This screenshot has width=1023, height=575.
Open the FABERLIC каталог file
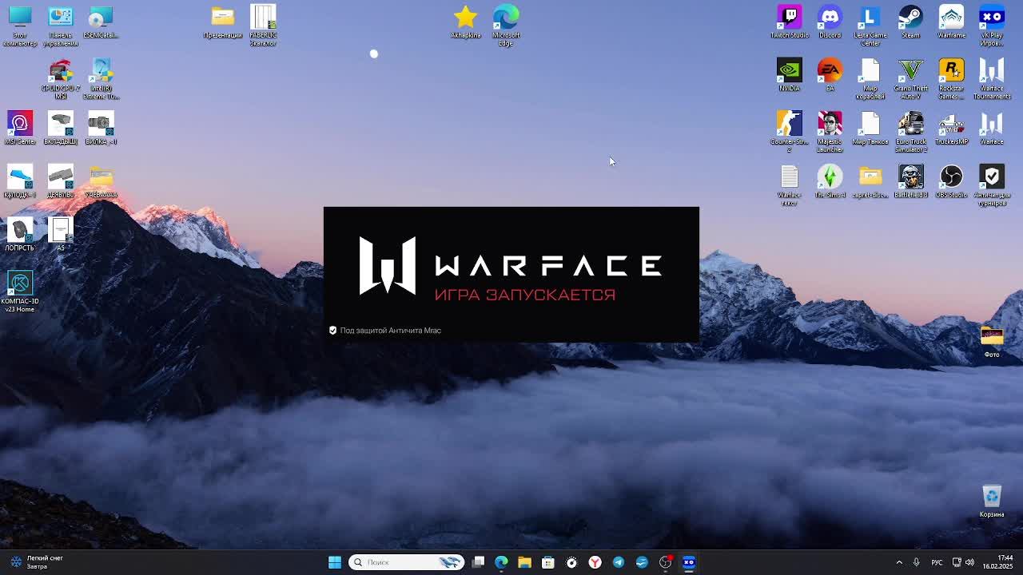[x=263, y=26]
